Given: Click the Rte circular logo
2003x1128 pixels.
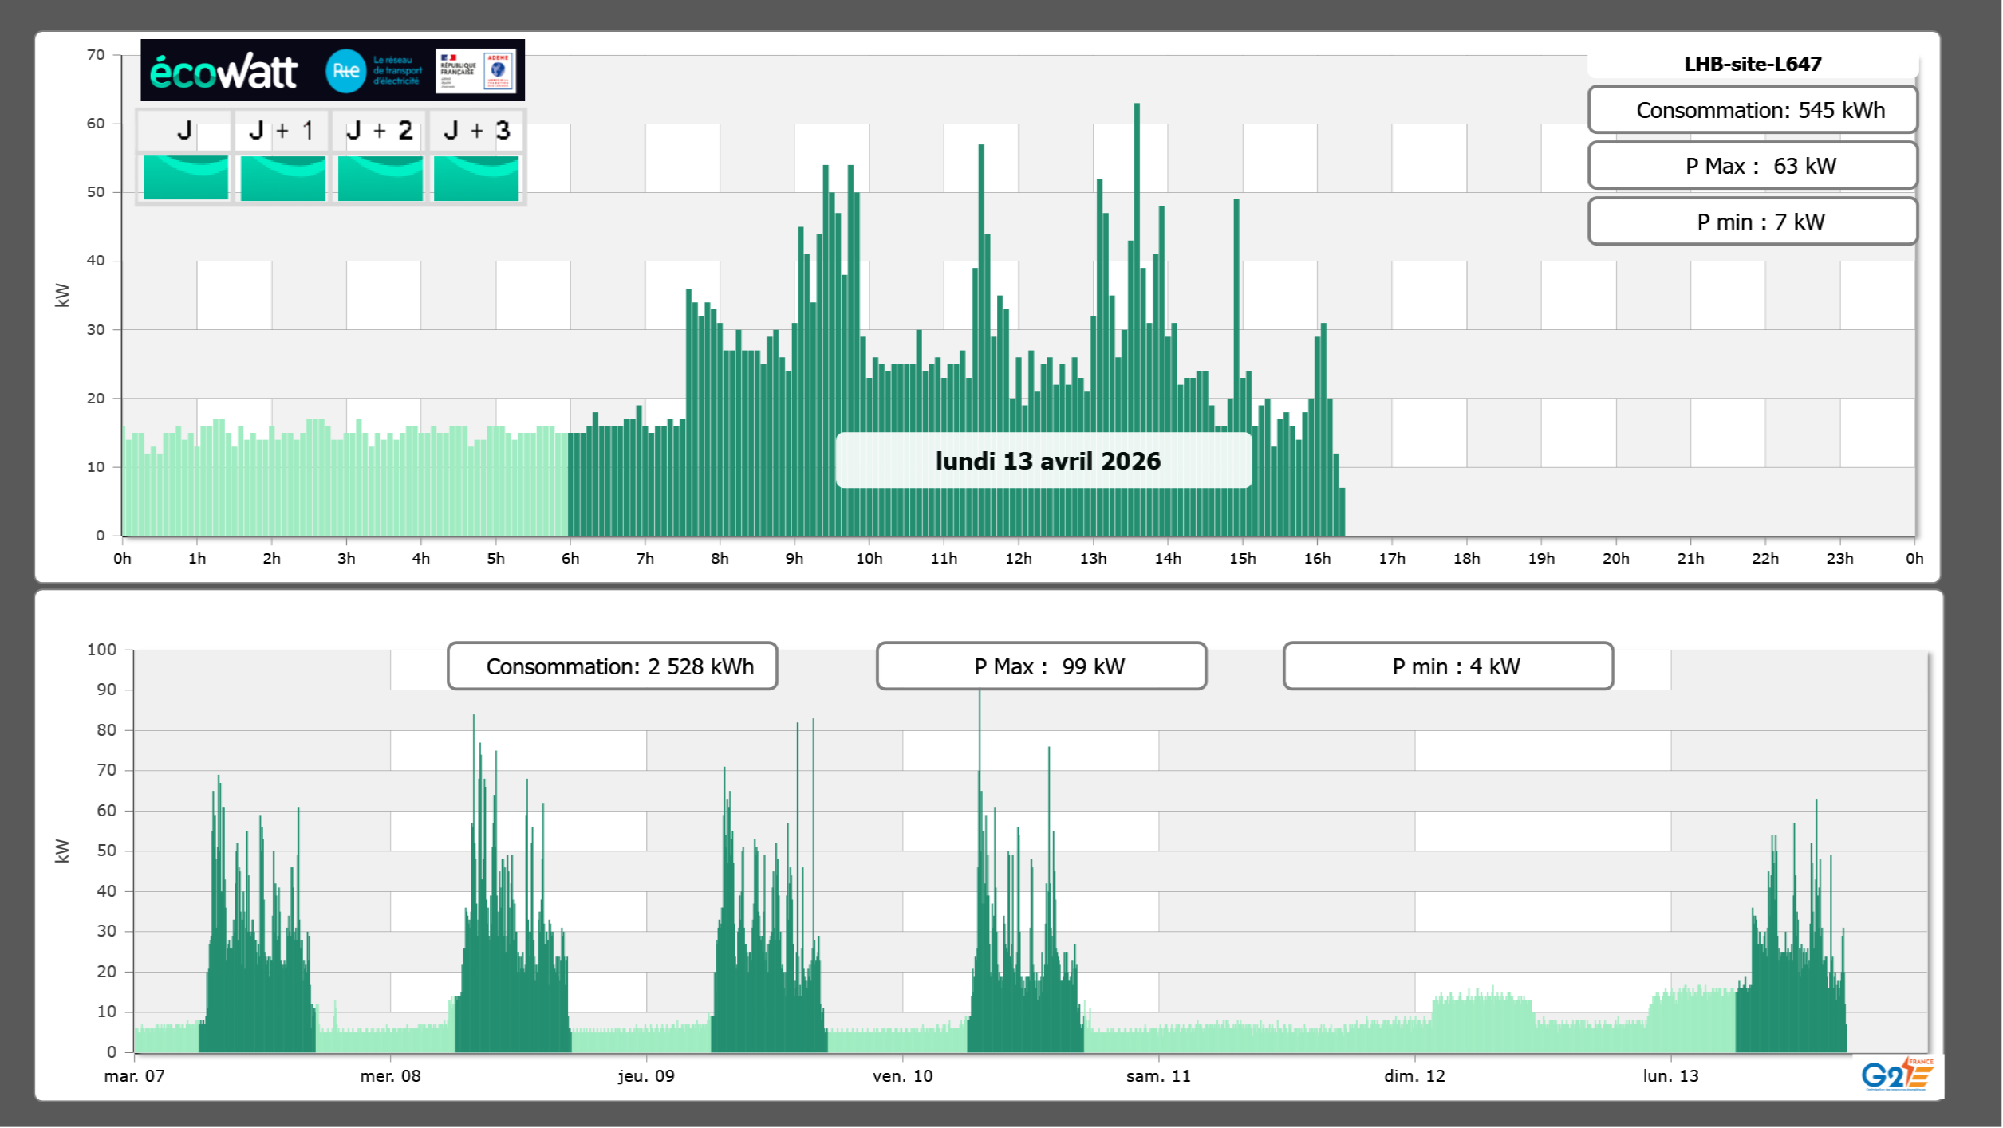Looking at the screenshot, I should [x=345, y=71].
